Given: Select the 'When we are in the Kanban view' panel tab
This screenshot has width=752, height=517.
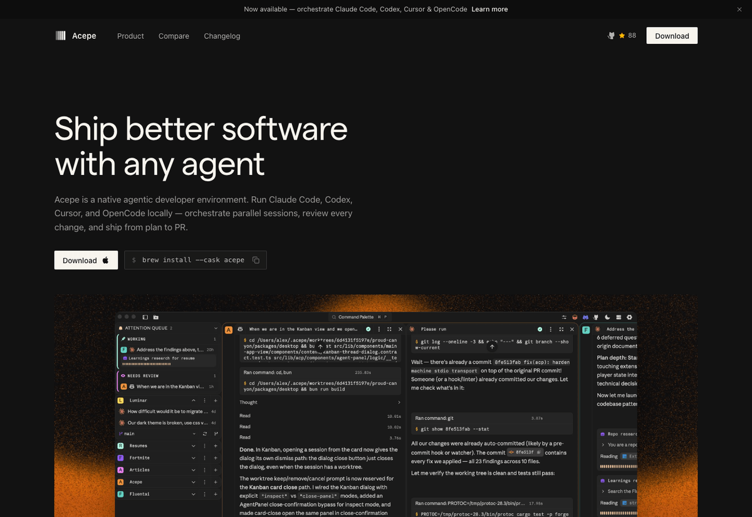Looking at the screenshot, I should (x=303, y=329).
